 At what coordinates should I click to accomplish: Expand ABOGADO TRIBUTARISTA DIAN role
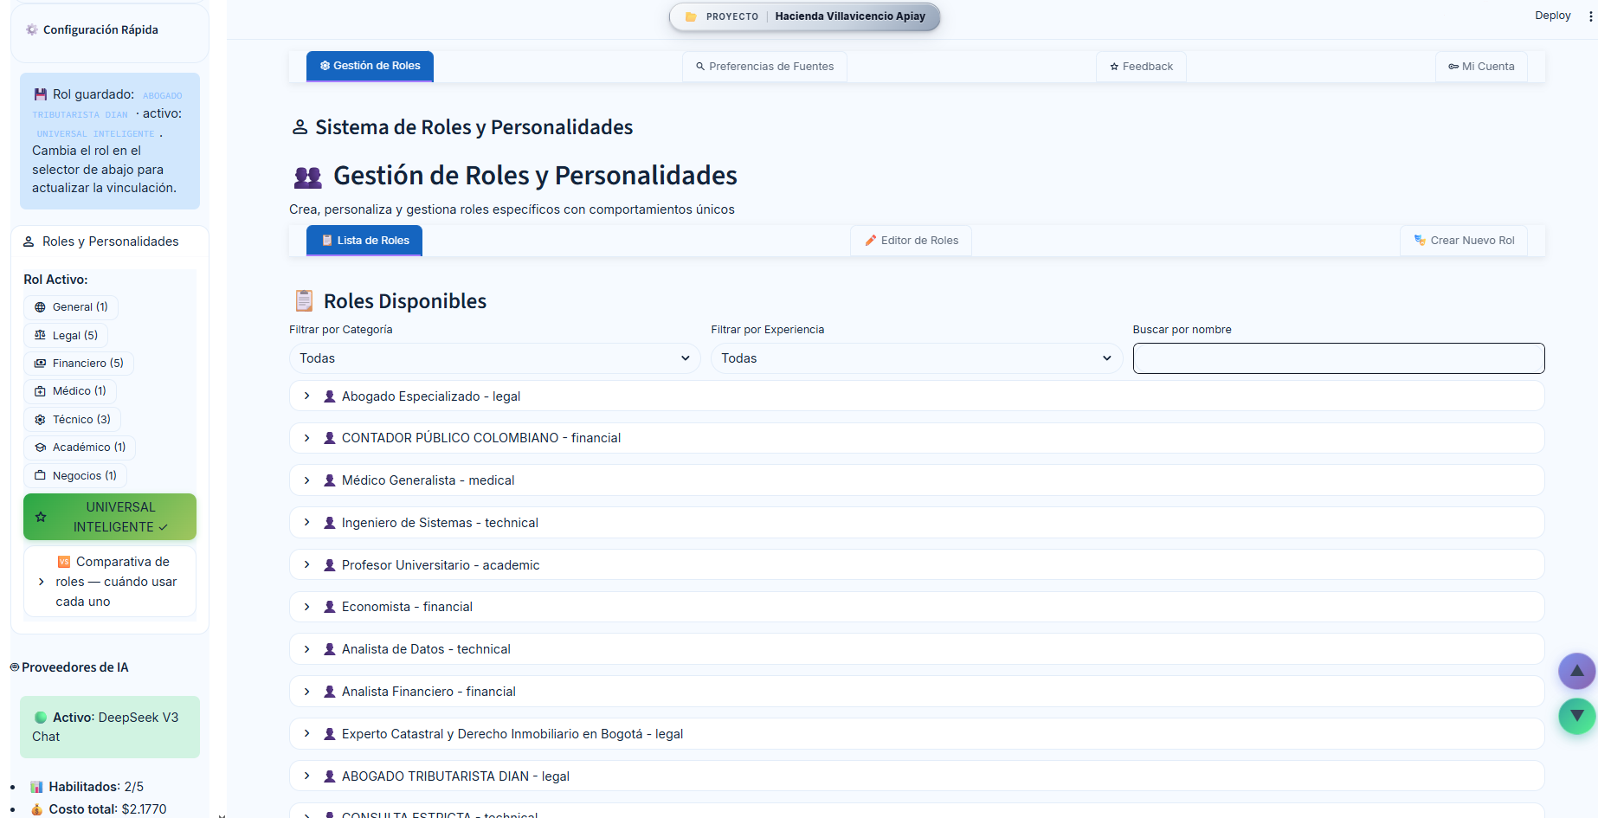(917, 776)
